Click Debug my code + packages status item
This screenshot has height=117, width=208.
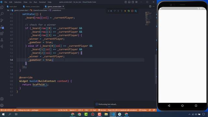(28, 110)
